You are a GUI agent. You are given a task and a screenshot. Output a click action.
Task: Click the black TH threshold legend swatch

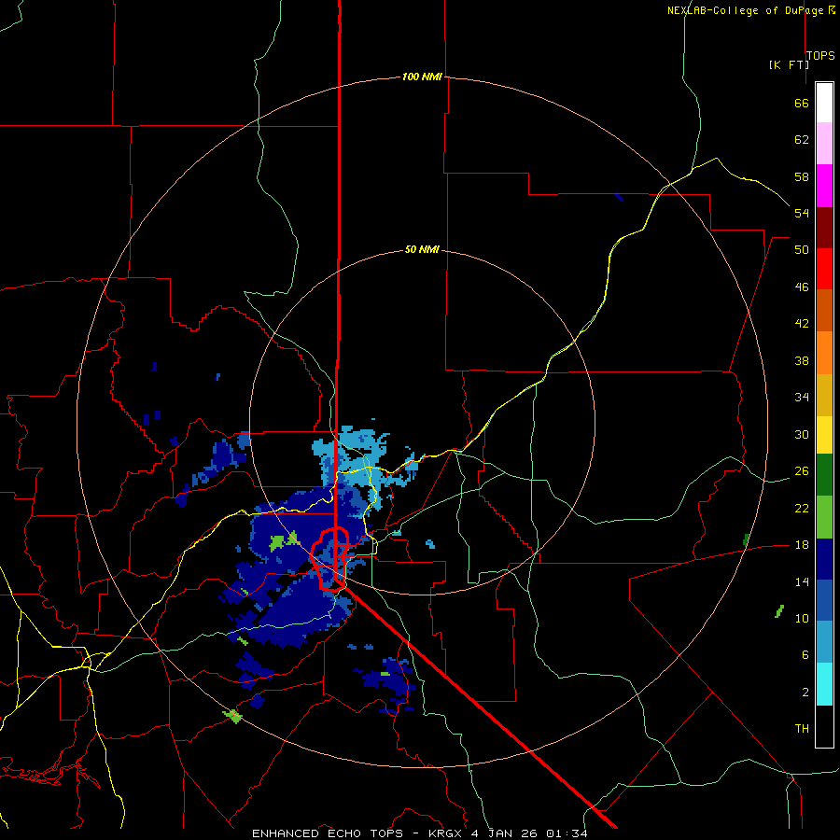824,726
